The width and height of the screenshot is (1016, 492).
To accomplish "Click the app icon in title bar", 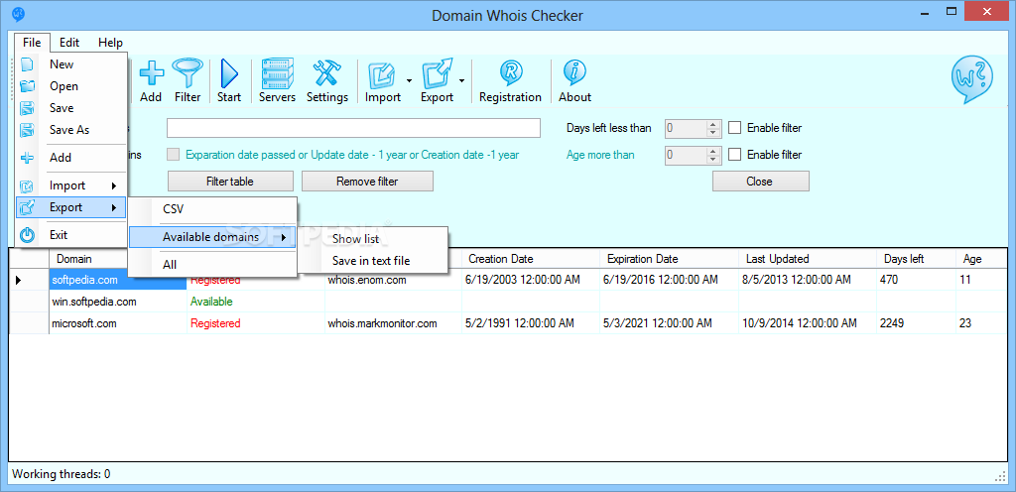I will click(x=18, y=14).
